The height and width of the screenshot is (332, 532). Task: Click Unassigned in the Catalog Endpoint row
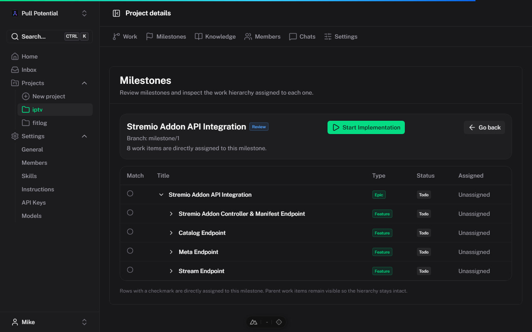click(474, 233)
